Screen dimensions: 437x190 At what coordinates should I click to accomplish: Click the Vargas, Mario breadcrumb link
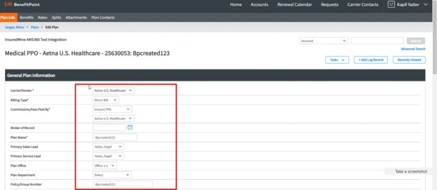pyautogui.click(x=15, y=27)
